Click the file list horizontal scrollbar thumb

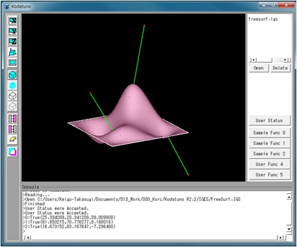265,60
